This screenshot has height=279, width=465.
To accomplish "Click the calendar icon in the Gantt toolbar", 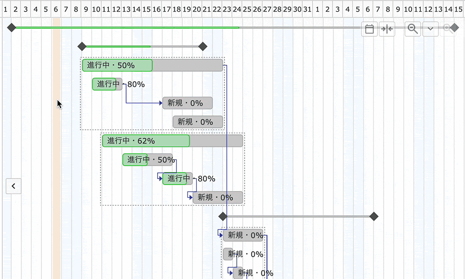I will coord(369,29).
